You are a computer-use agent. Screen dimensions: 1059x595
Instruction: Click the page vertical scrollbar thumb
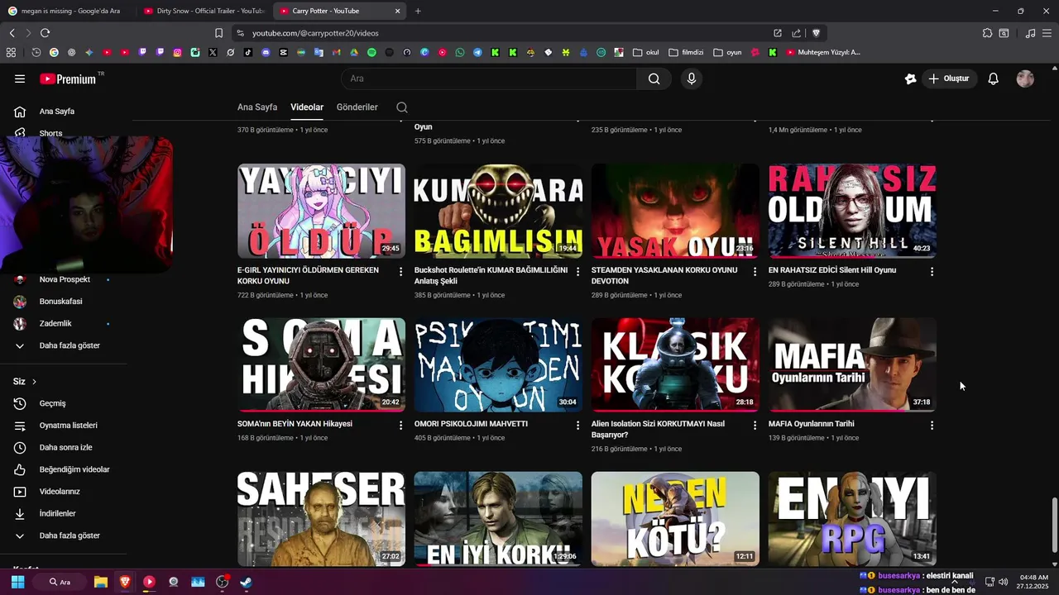pyautogui.click(x=1054, y=526)
